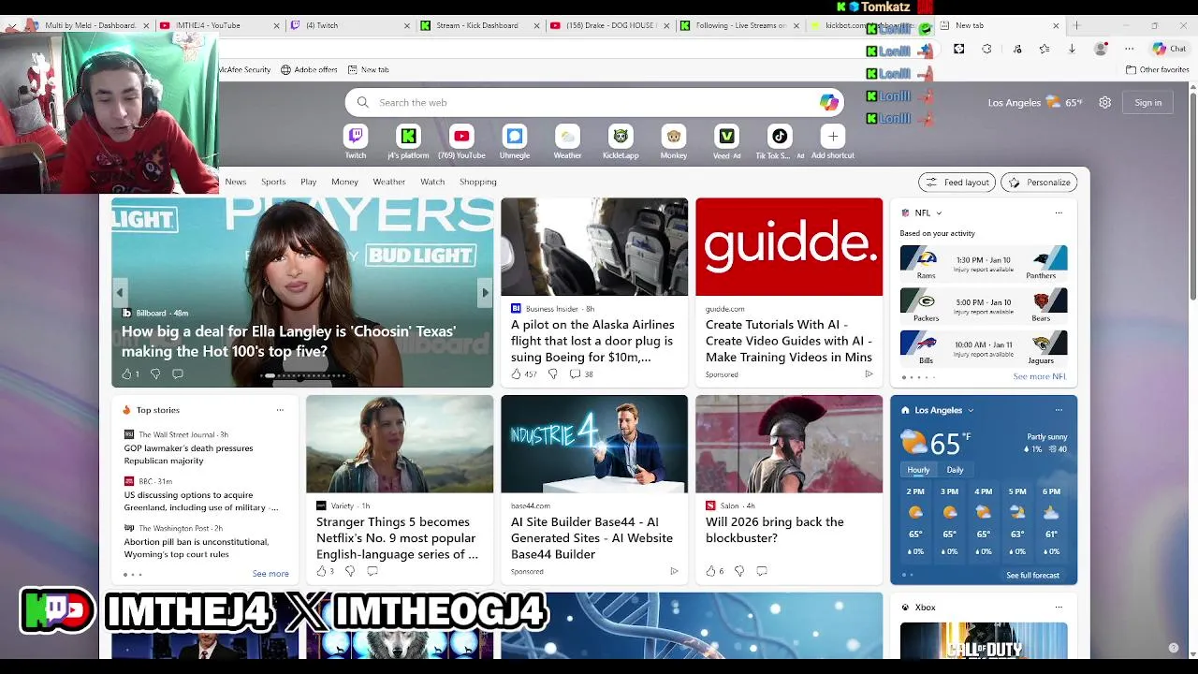
Task: Switch to the News feed tab
Action: pyautogui.click(x=236, y=182)
